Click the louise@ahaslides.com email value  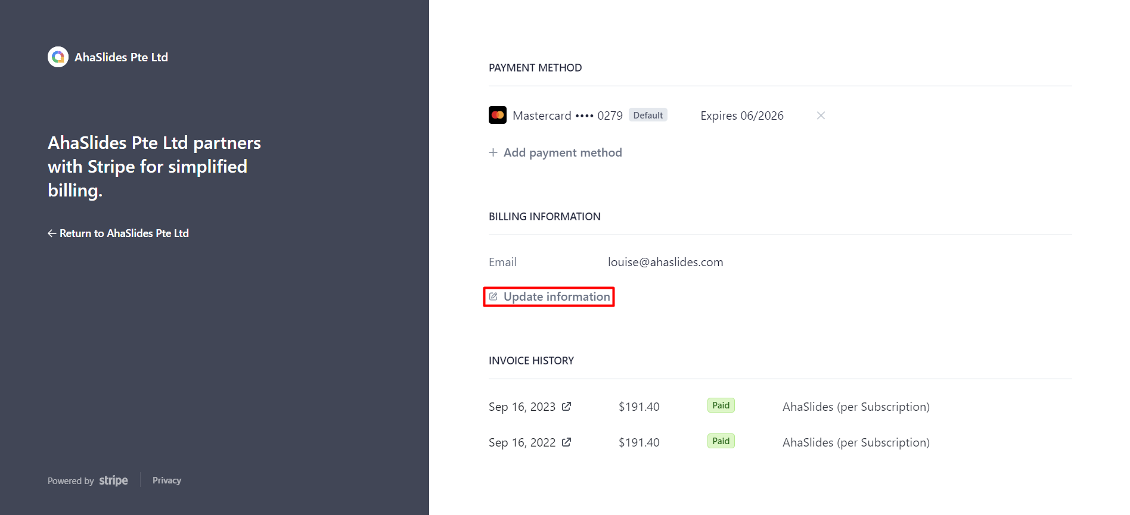(x=665, y=262)
